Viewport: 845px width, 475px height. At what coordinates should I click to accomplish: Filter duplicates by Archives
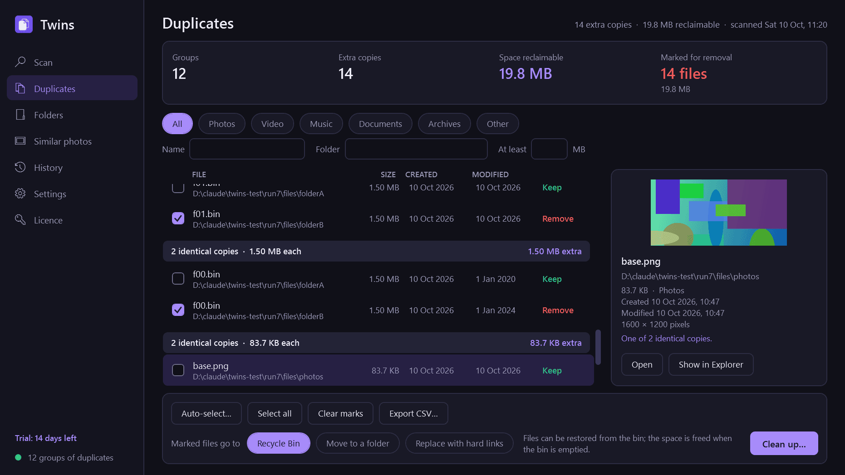coord(444,124)
